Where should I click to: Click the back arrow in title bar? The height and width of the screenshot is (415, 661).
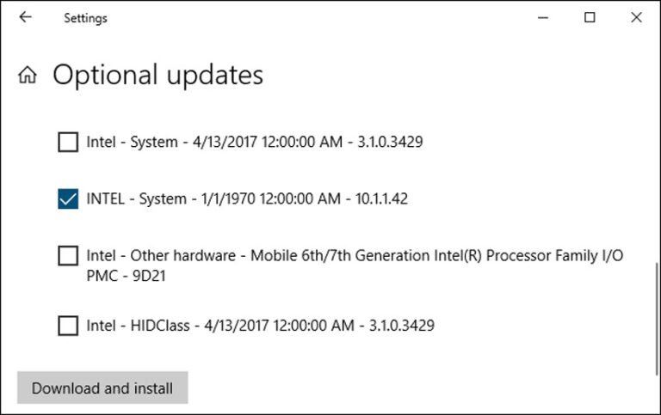[x=25, y=17]
